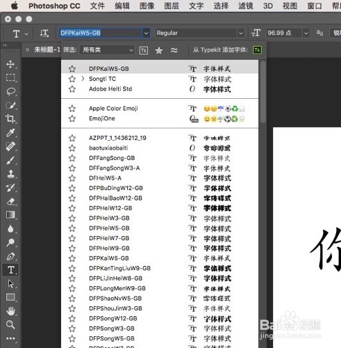
Task: Open the extra tools ellipsis menu
Action: click(10, 338)
